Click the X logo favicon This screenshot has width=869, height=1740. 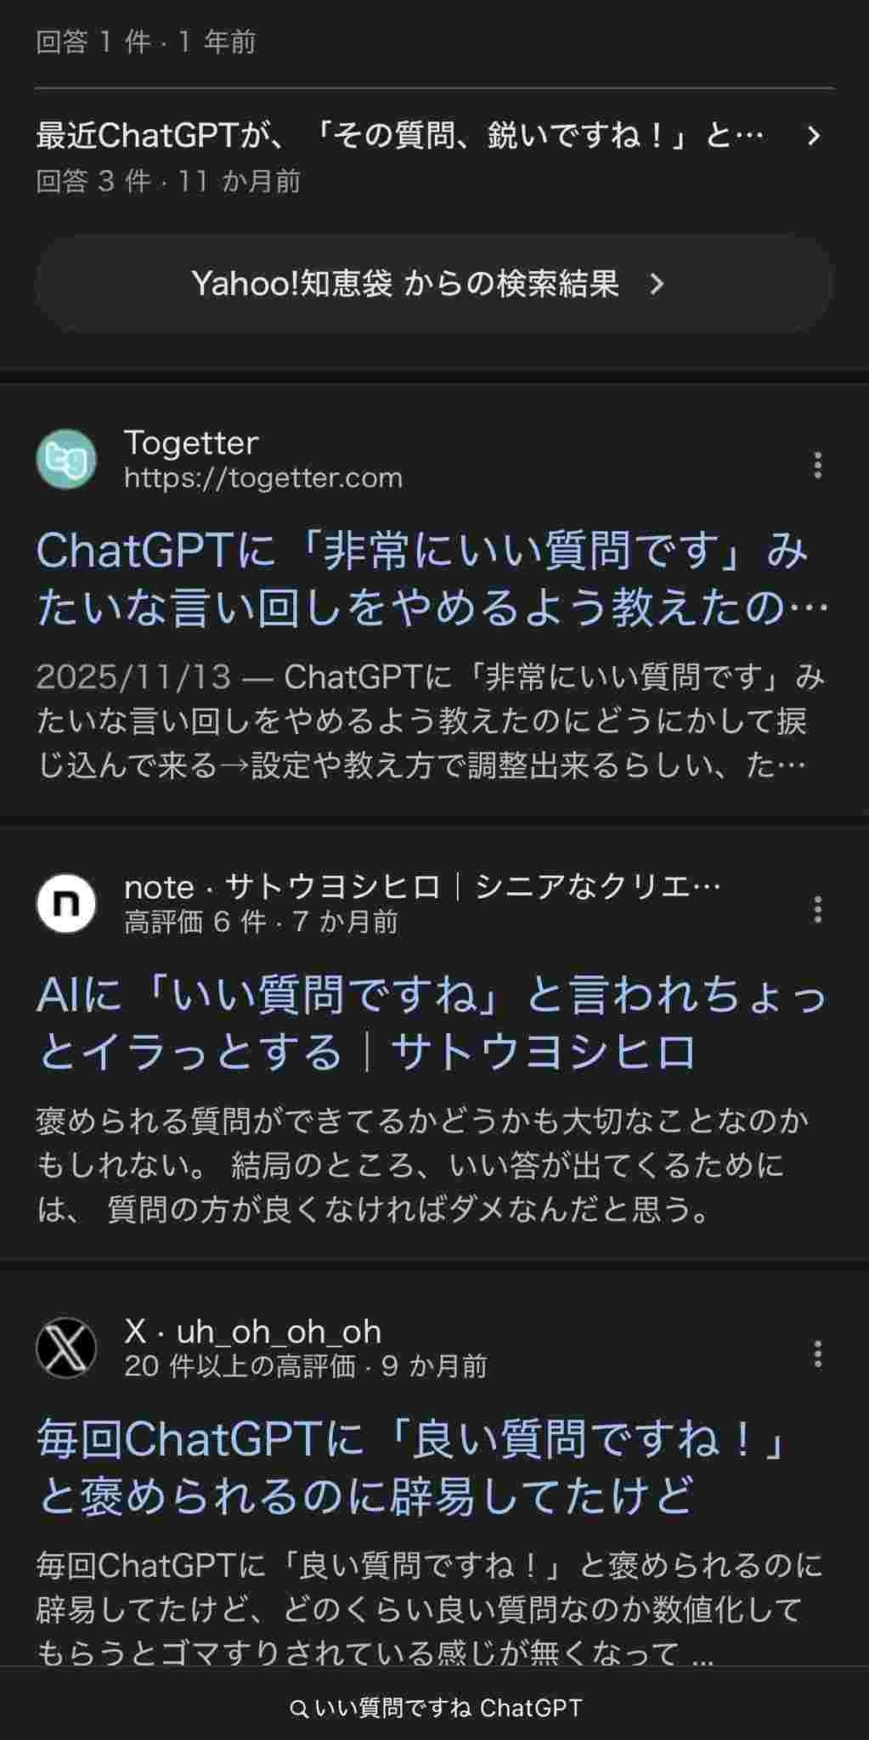66,1348
